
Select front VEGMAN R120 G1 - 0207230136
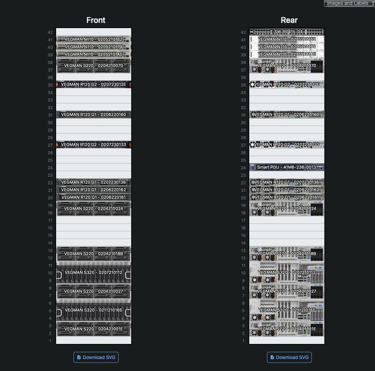click(93, 182)
